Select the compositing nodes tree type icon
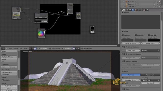The height and width of the screenshot is (91, 163). pyautogui.click(x=35, y=49)
